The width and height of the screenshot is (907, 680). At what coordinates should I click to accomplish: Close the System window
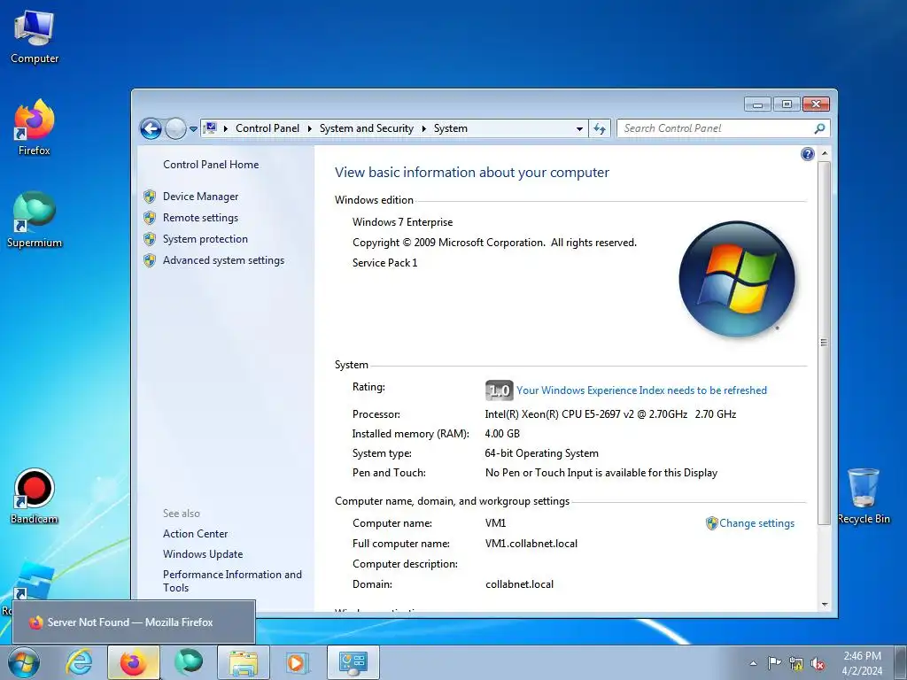816,104
